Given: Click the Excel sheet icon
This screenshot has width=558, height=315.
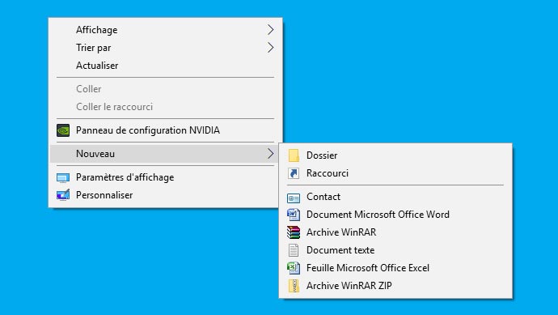Looking at the screenshot, I should [x=294, y=268].
